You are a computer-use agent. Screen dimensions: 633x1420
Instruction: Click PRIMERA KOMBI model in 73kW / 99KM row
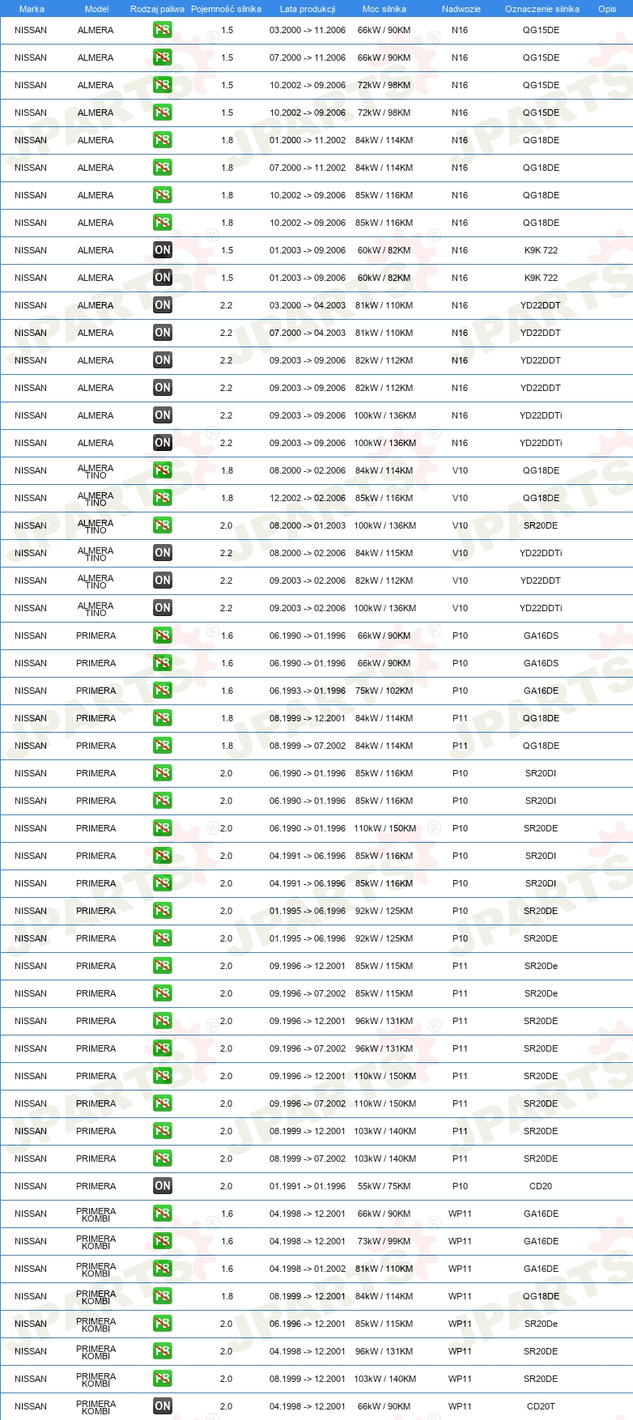coord(96,1241)
